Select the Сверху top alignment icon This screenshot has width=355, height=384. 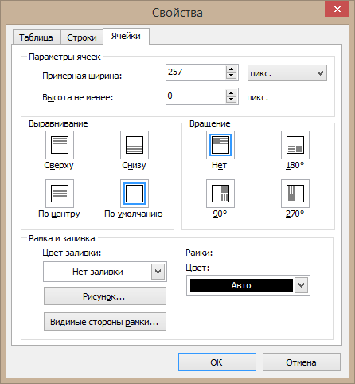[60, 145]
